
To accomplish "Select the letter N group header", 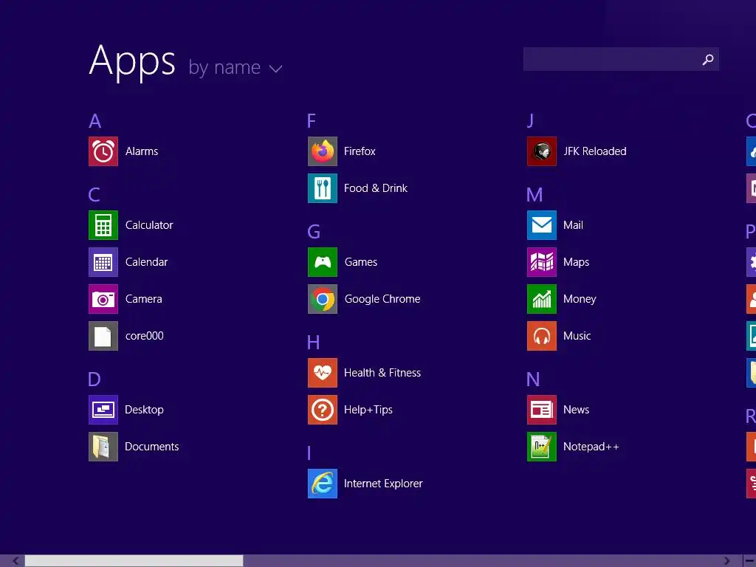I will tap(533, 379).
